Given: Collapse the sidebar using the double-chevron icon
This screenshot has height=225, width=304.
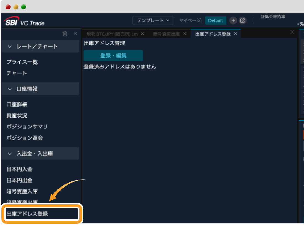Looking at the screenshot, I should [x=75, y=33].
